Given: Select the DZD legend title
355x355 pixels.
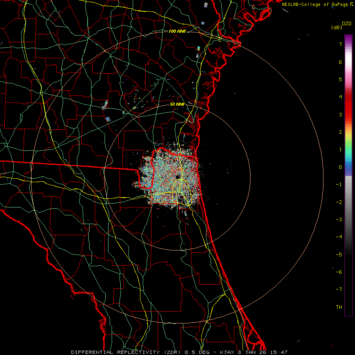Looking at the screenshot, I should (347, 24).
